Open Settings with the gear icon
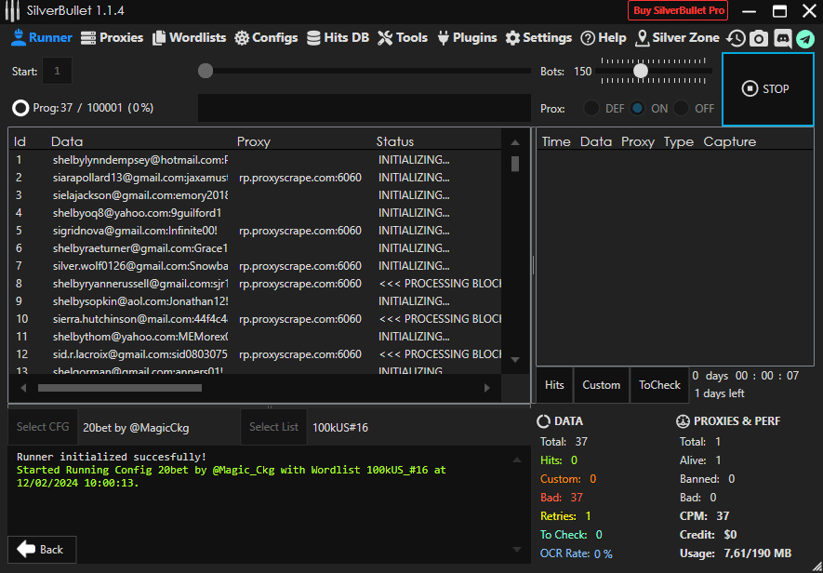 point(538,38)
